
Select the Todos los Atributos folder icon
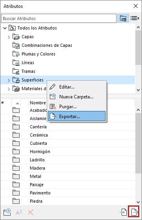[12, 28]
